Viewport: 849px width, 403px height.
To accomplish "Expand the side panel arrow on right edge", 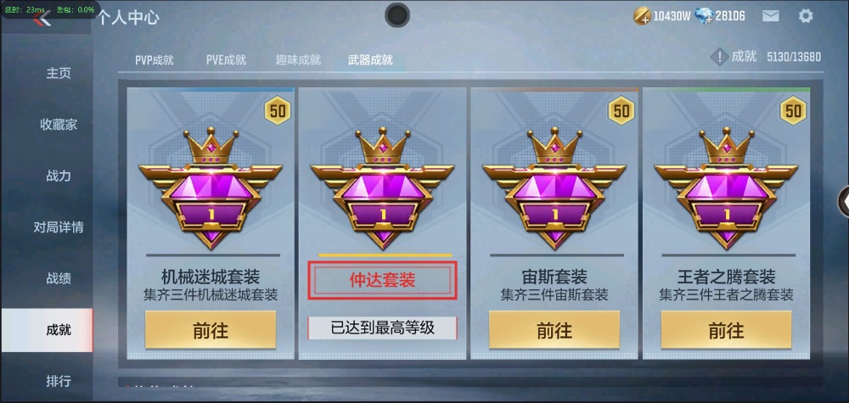I will click(844, 201).
